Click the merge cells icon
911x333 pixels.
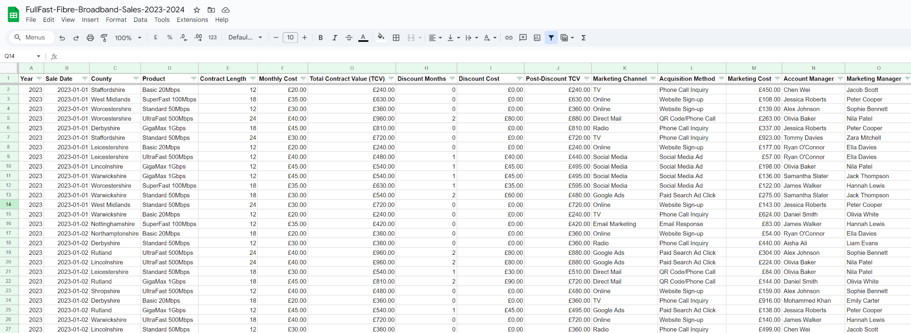[411, 37]
